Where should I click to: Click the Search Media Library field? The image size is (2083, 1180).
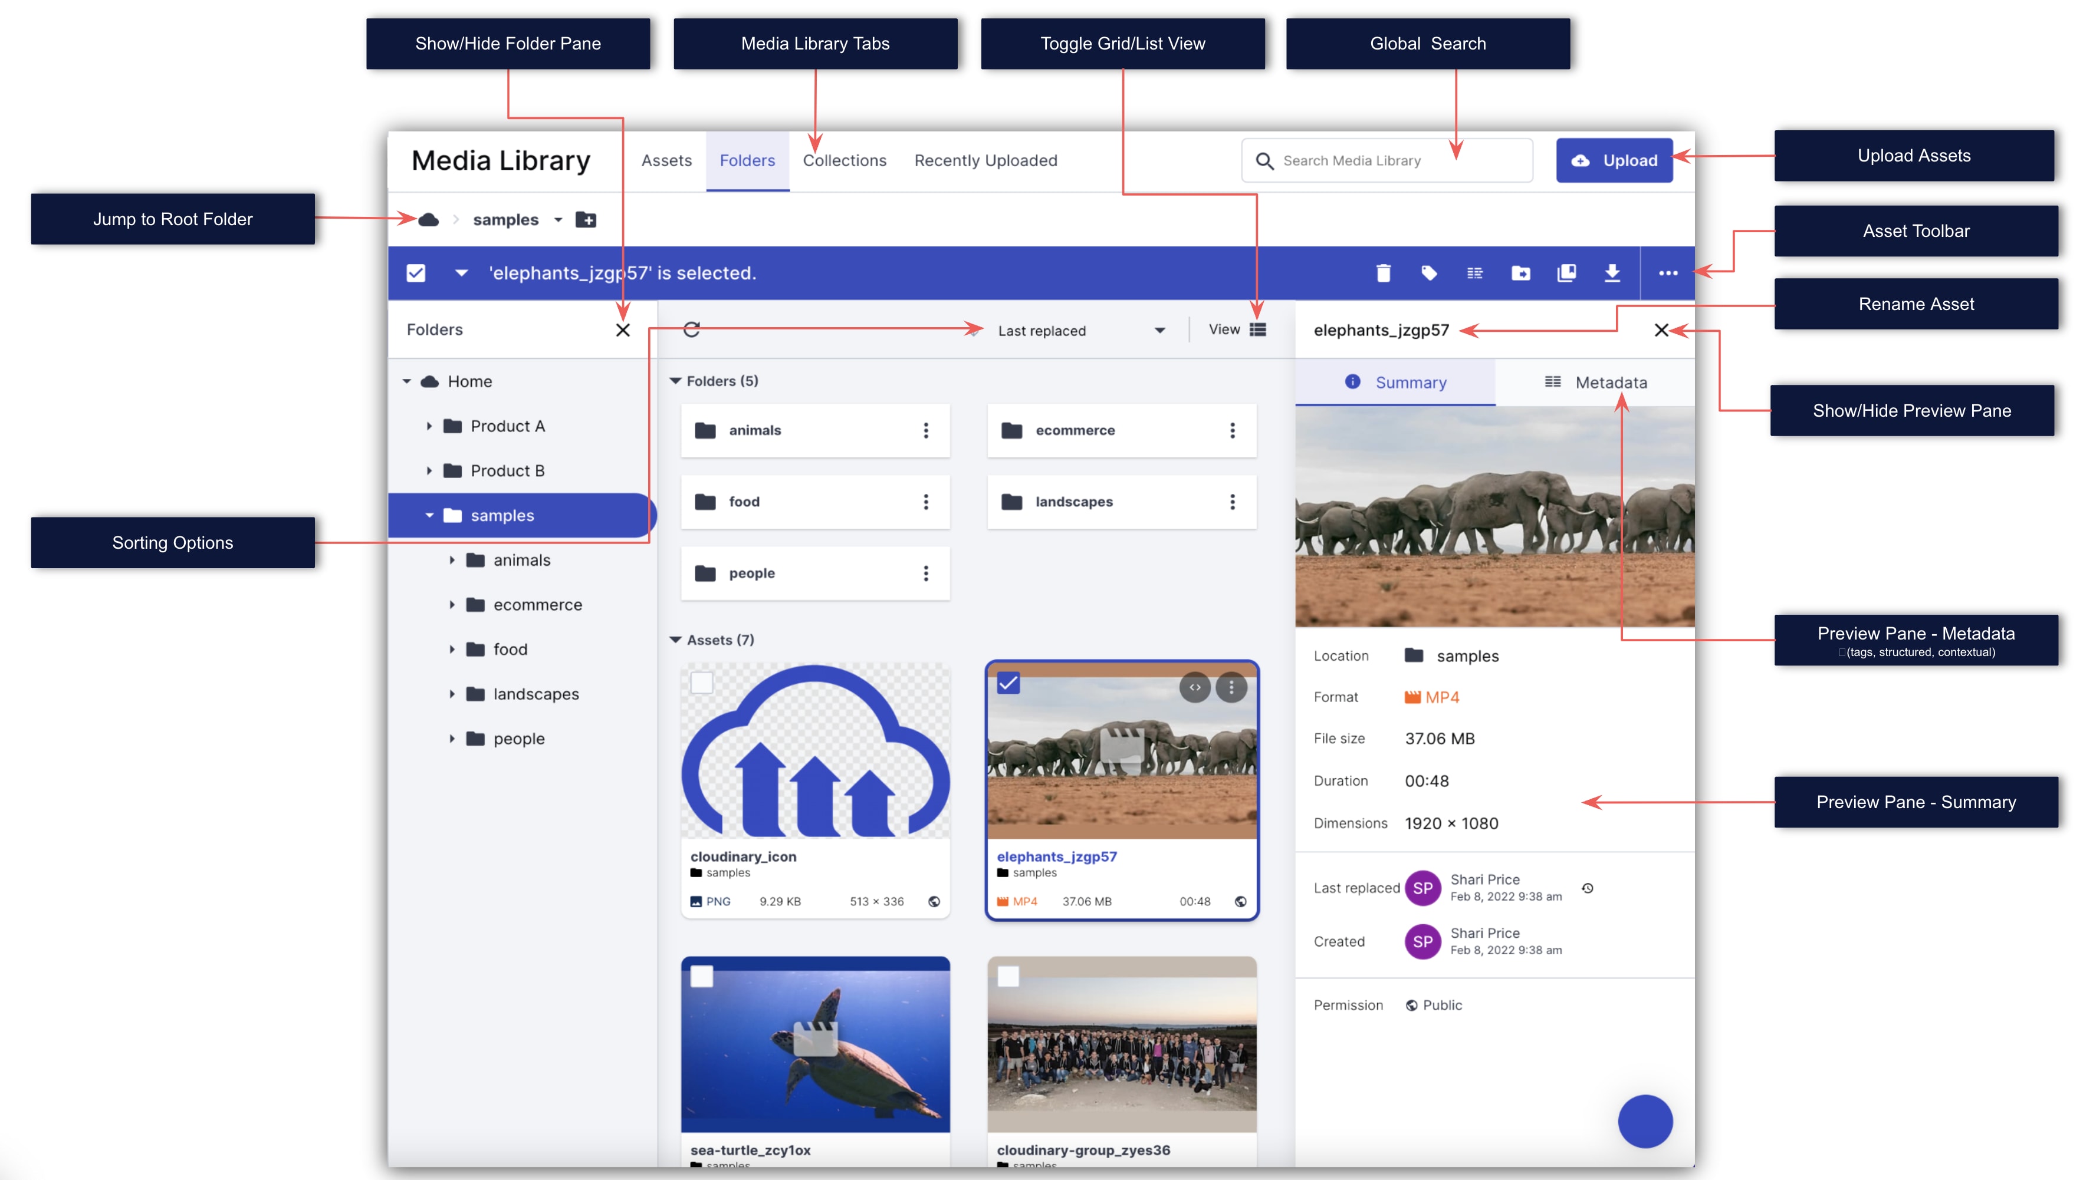tap(1387, 160)
